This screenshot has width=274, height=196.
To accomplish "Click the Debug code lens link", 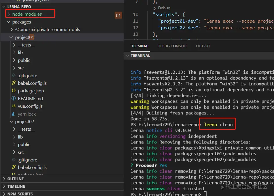I will [164, 8].
